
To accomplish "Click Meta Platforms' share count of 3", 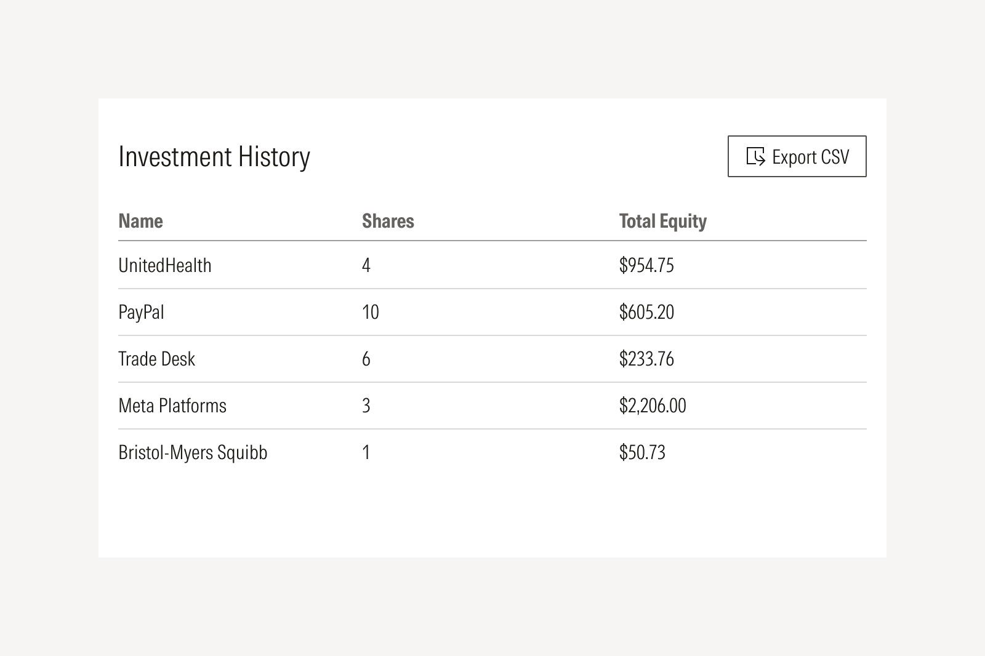I will (x=366, y=406).
